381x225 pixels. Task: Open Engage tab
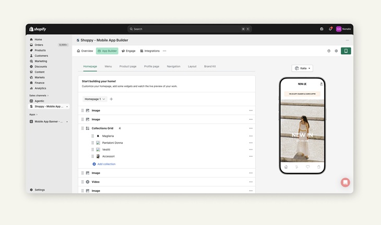[x=128, y=51]
